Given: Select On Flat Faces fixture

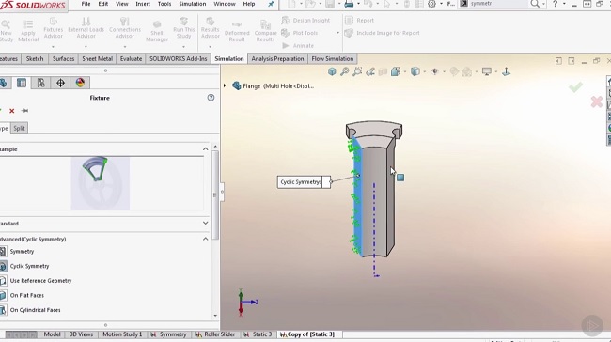Looking at the screenshot, I should [26, 296].
